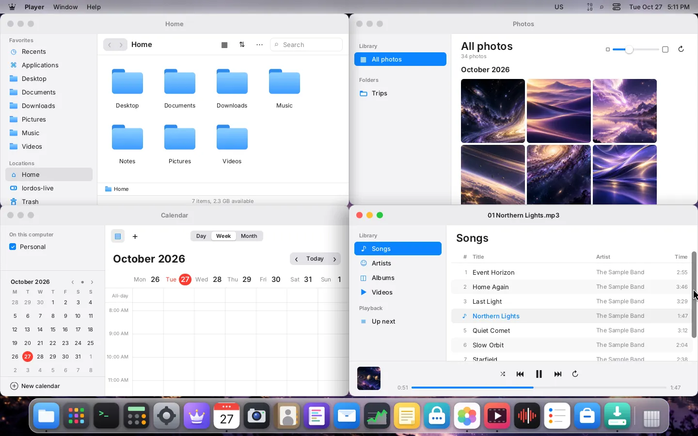Open the Camera app in dock
The width and height of the screenshot is (698, 436).
(257, 416)
